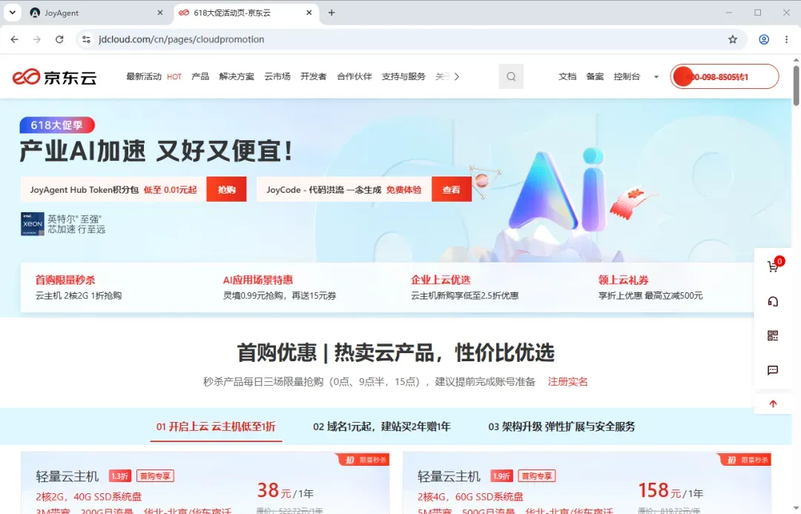Screen dimensions: 801x514
Task: Click the JD Cloud logo
Action: click(x=55, y=76)
